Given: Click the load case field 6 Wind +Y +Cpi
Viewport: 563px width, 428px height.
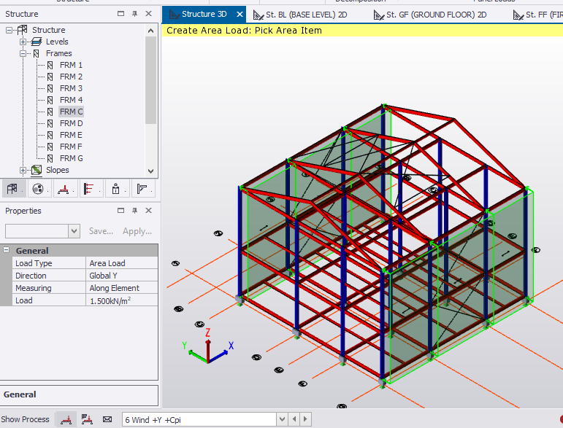Looking at the screenshot, I should [x=199, y=419].
